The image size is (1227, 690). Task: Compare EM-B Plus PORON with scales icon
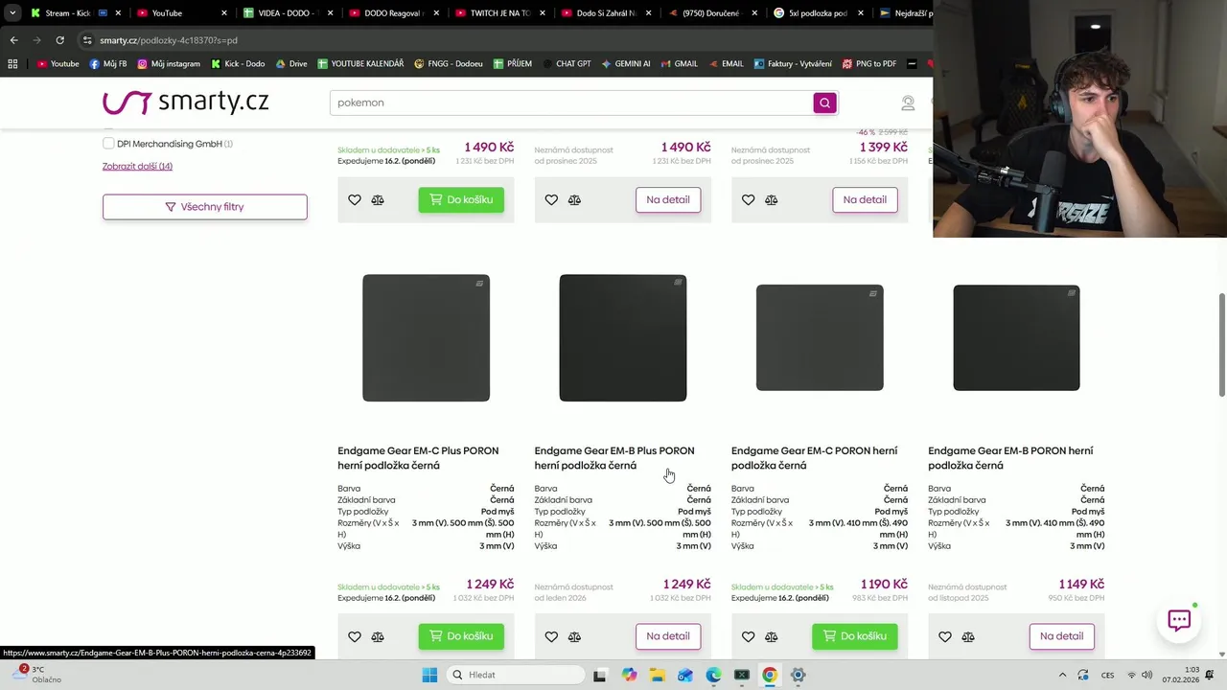coord(574,636)
